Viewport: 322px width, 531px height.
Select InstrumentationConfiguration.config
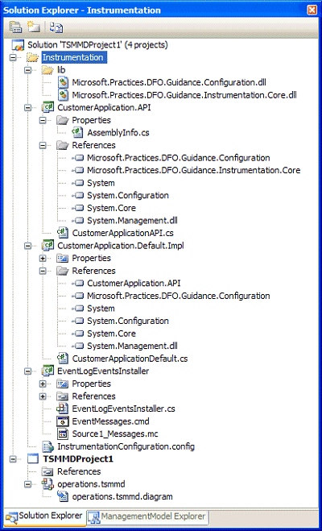coord(126,446)
